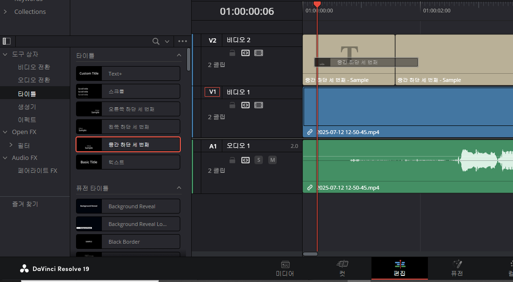513x282 pixels.
Task: Toggle the A1 audio destination selector
Action: (213, 146)
